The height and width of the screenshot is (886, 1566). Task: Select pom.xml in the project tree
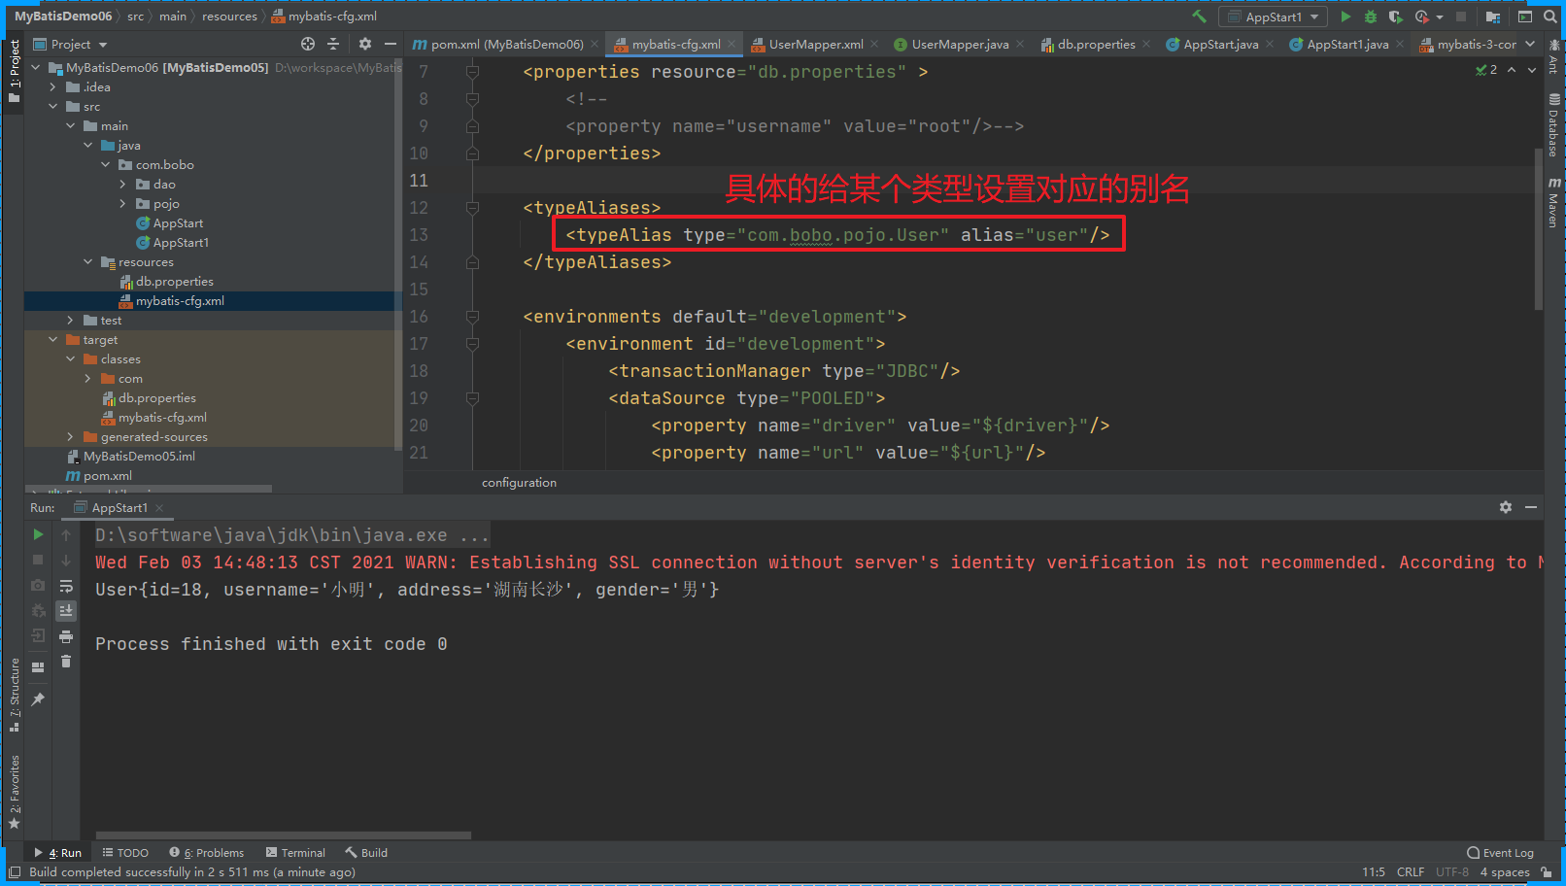coord(107,475)
